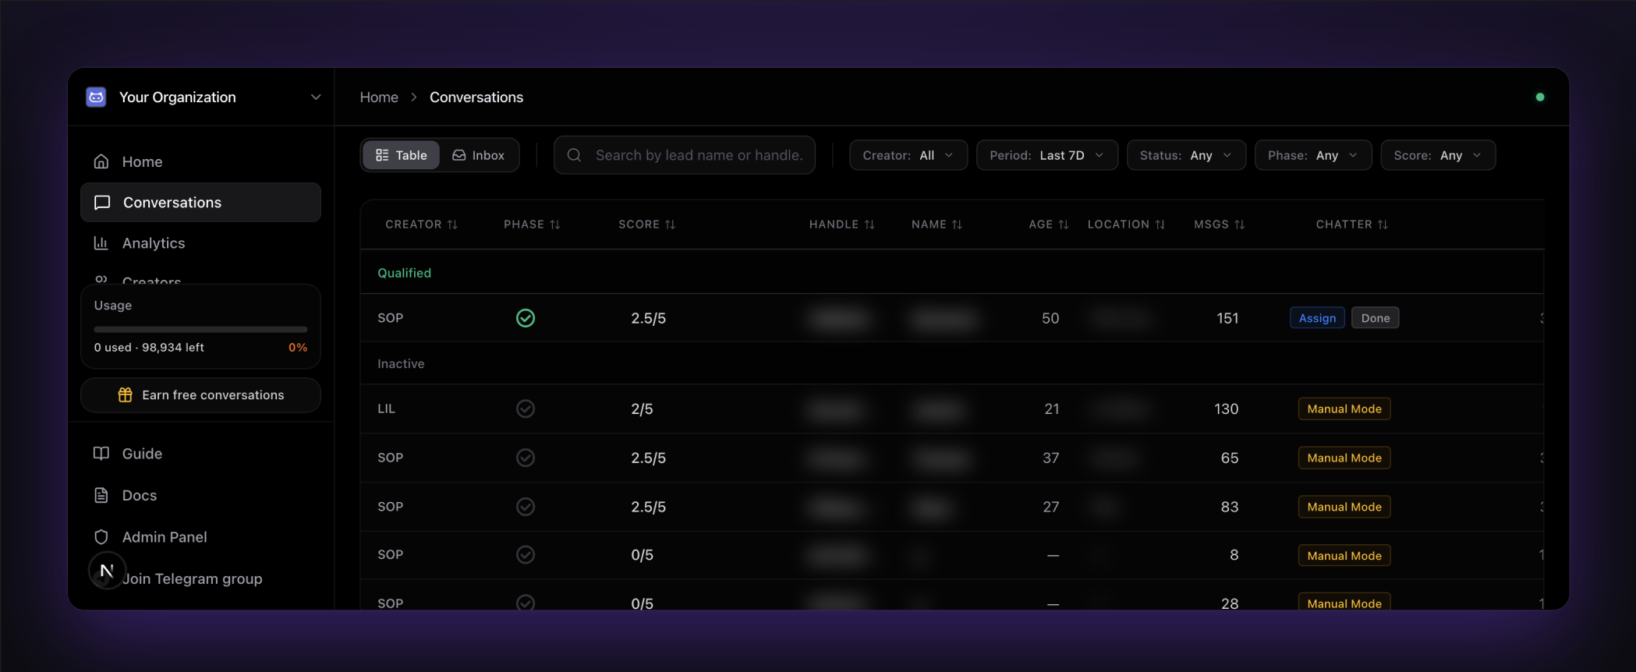This screenshot has width=1636, height=672.
Task: Click the Analytics bar chart icon
Action: pyautogui.click(x=101, y=243)
